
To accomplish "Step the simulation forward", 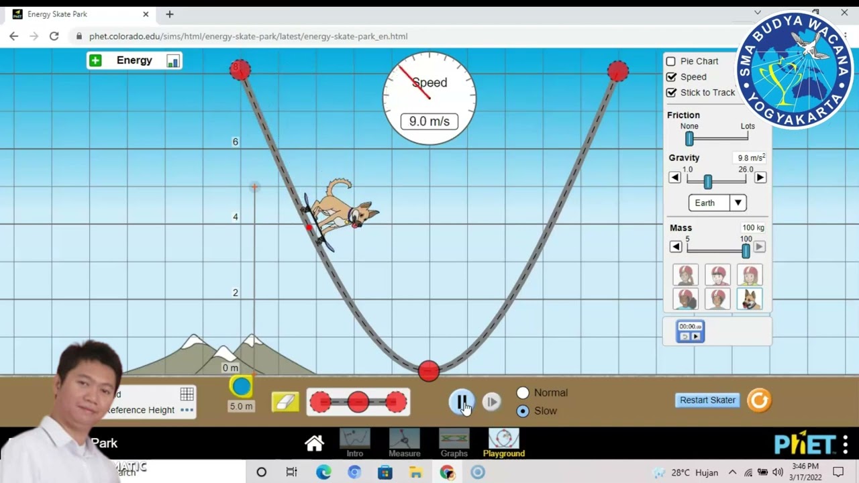I will 491,402.
